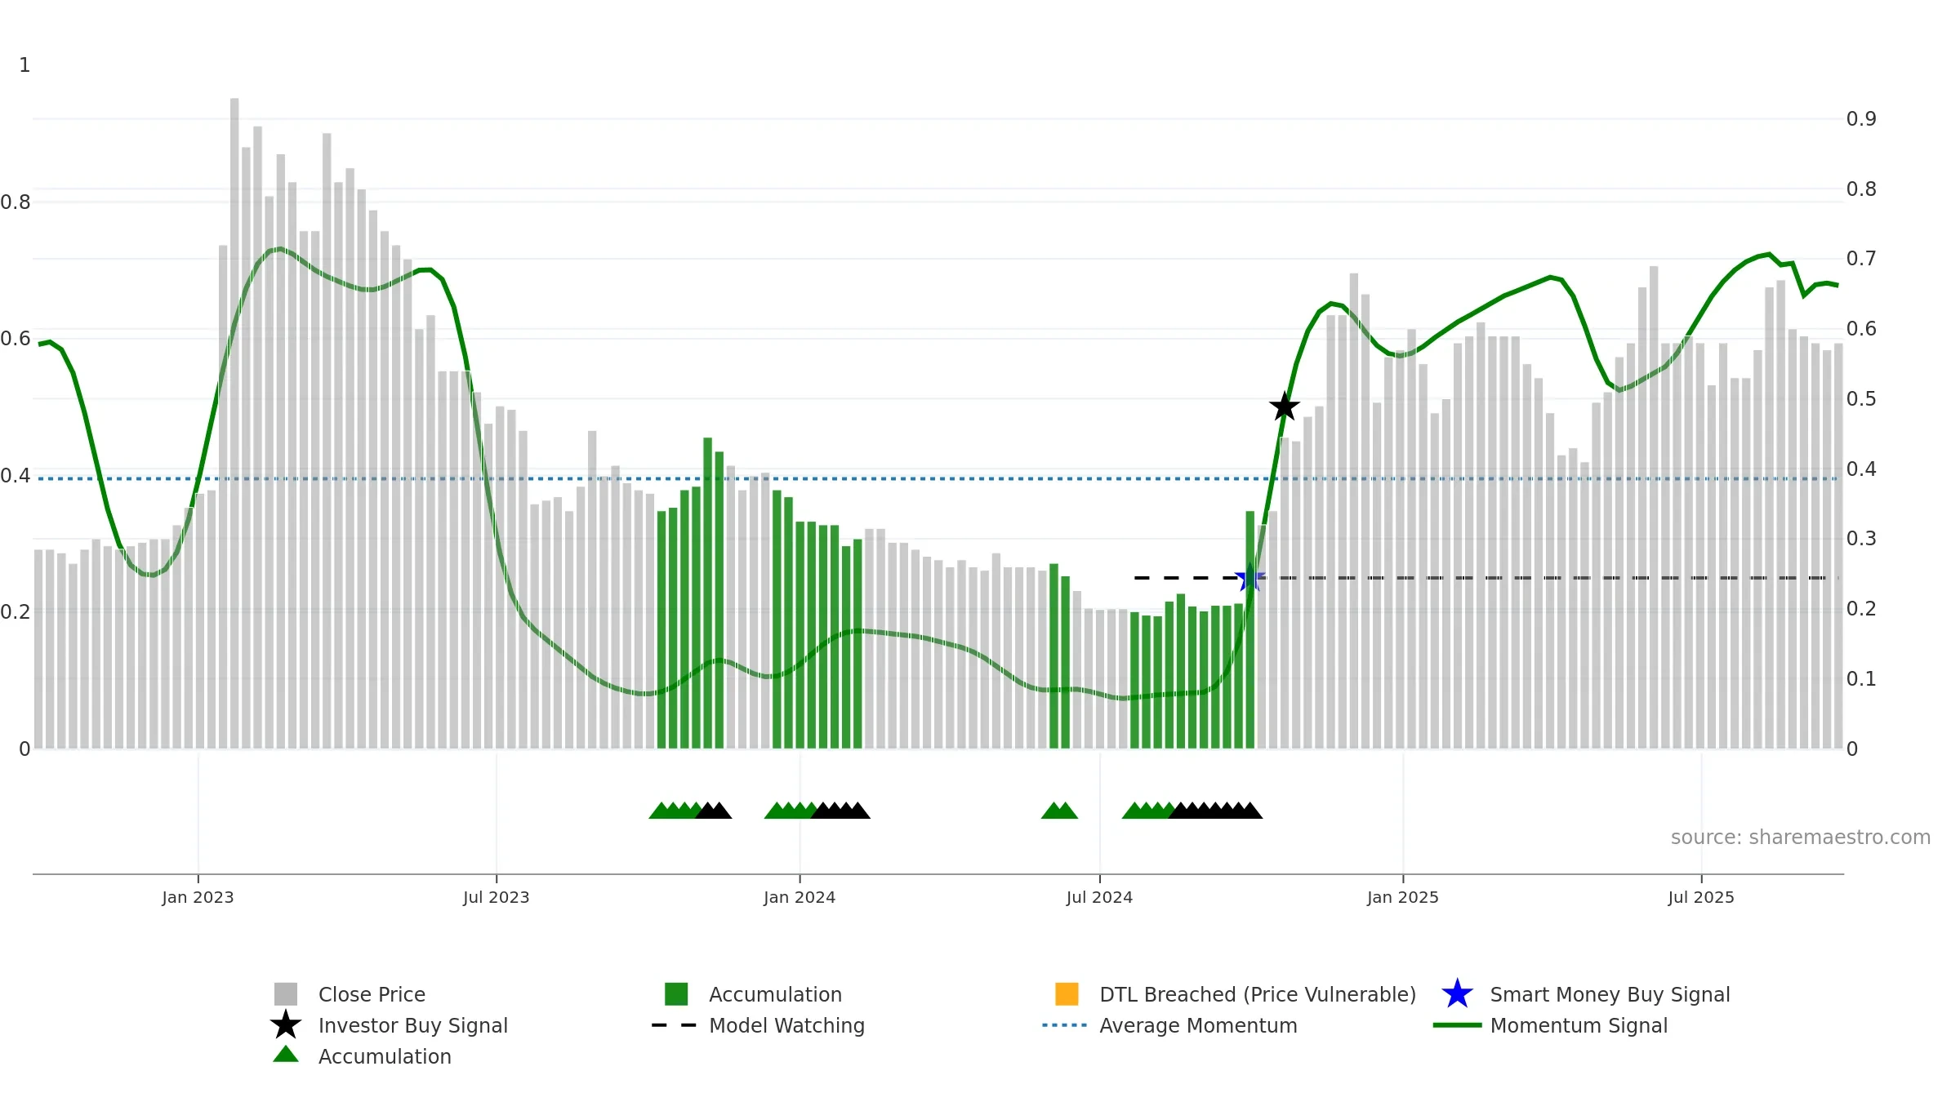Click the Model Watching legend text
The height and width of the screenshot is (1102, 1960).
pyautogui.click(x=786, y=1025)
